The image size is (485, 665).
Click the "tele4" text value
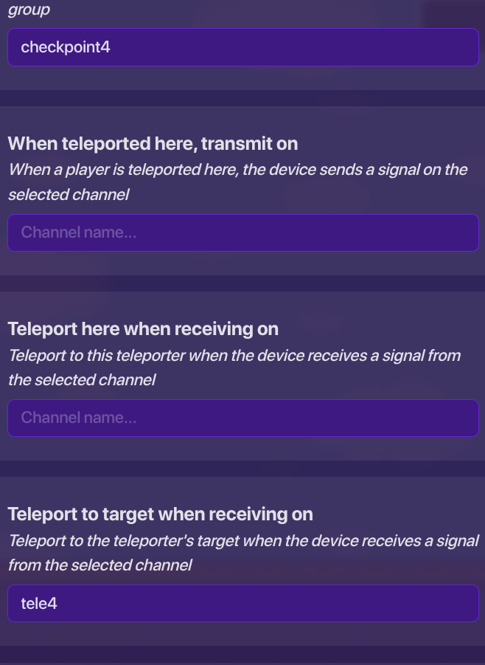(39, 603)
